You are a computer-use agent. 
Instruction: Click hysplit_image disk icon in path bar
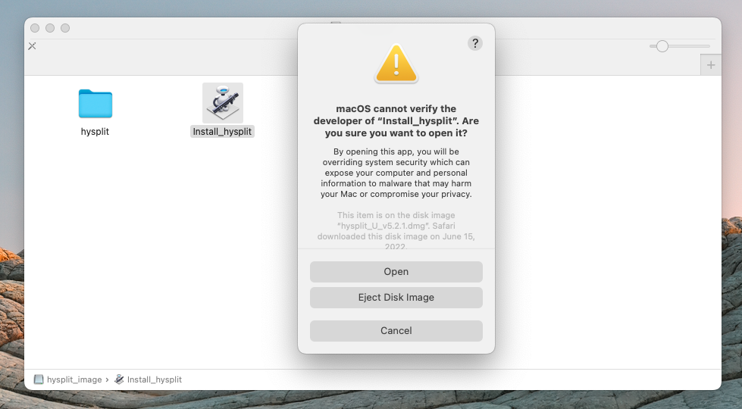tap(39, 379)
